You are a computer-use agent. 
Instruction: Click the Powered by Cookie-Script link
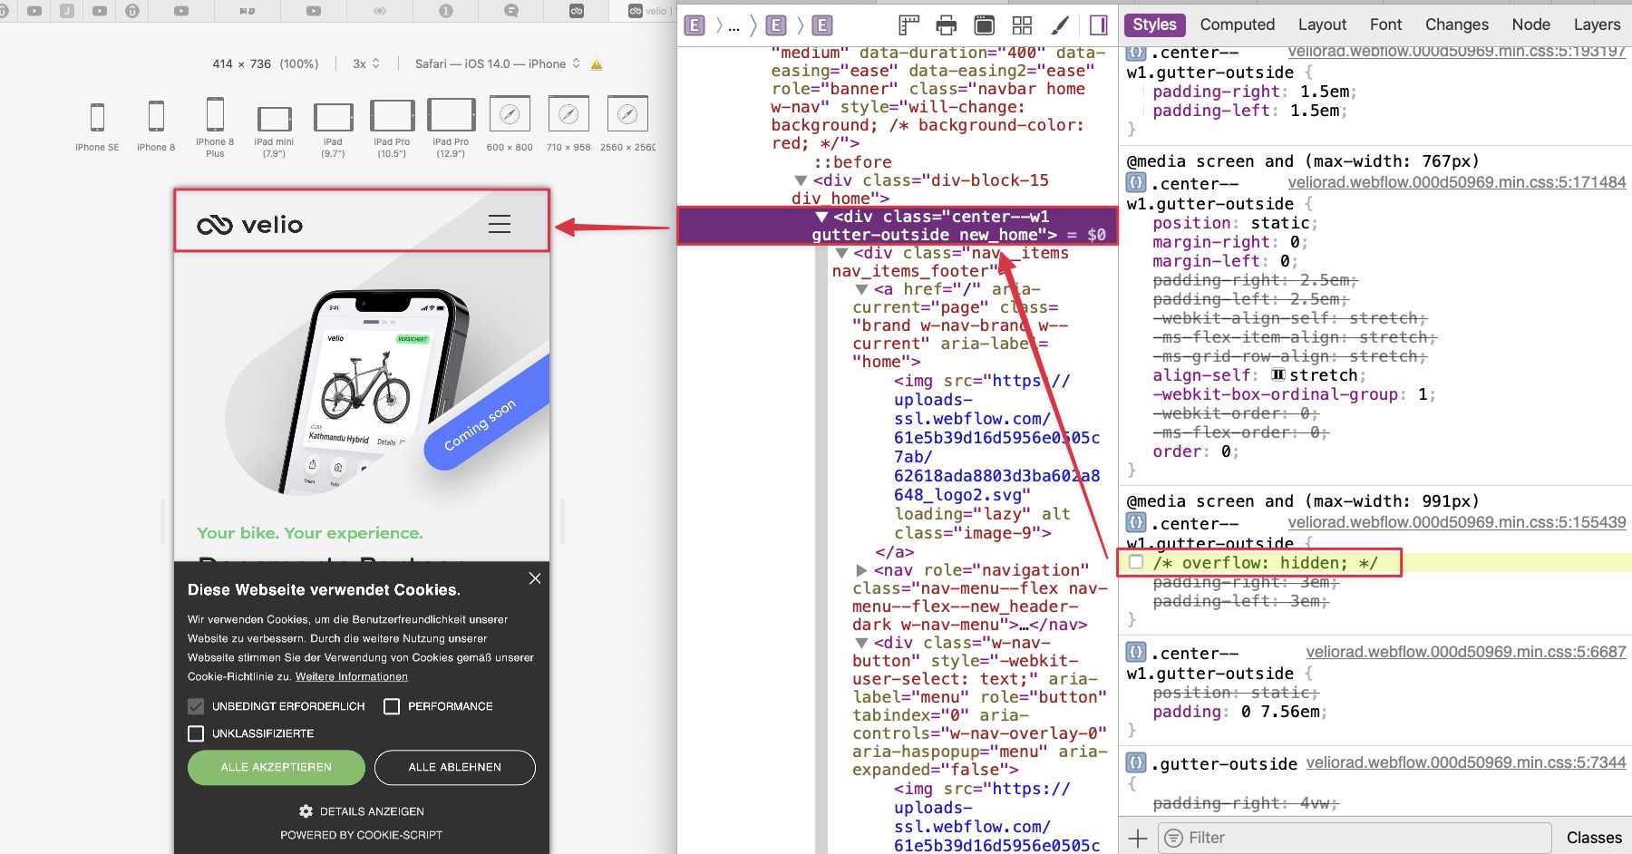coord(362,835)
